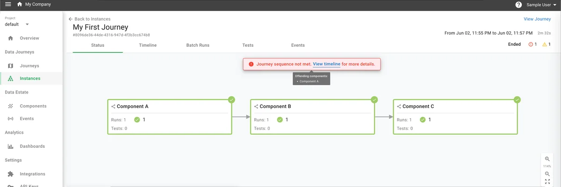Open the help question mark icon
The width and height of the screenshot is (561, 187).
pyautogui.click(x=518, y=5)
